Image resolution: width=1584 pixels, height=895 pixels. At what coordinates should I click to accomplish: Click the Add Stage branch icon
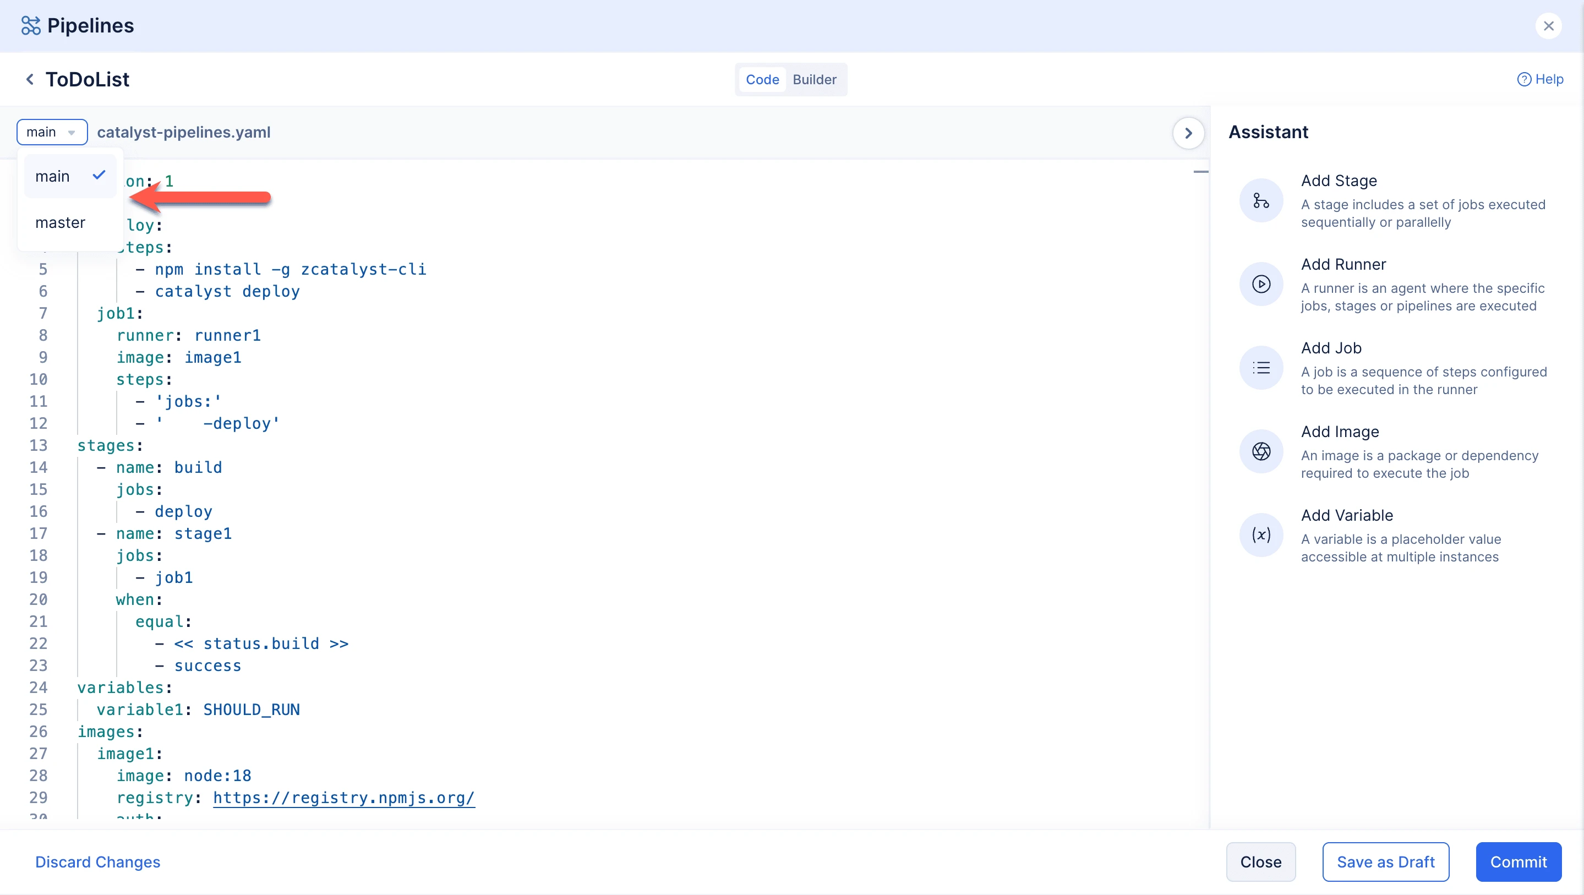(x=1260, y=200)
